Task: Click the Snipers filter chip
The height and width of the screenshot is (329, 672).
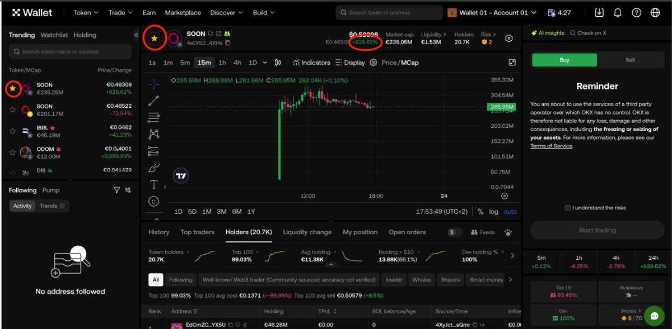Action: (450, 280)
